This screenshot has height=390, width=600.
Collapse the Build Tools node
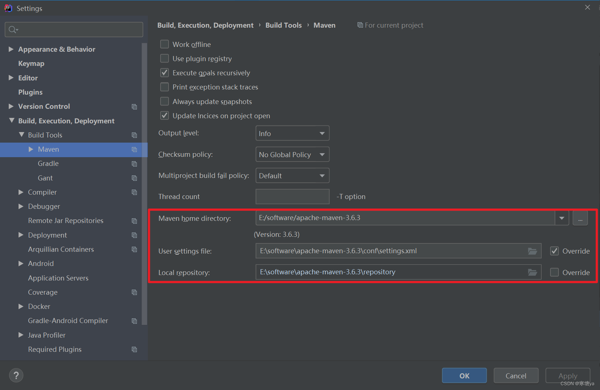(x=21, y=135)
